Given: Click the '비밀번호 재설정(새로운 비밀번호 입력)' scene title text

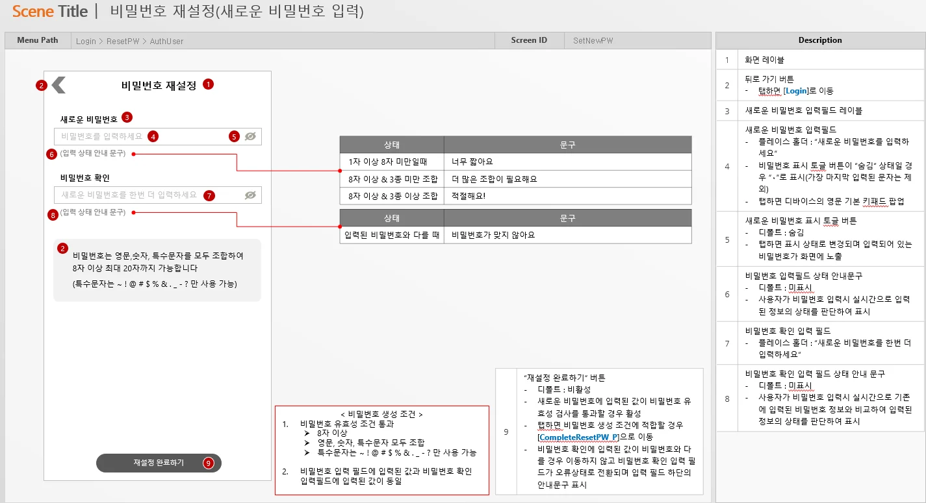Looking at the screenshot, I should pos(237,12).
